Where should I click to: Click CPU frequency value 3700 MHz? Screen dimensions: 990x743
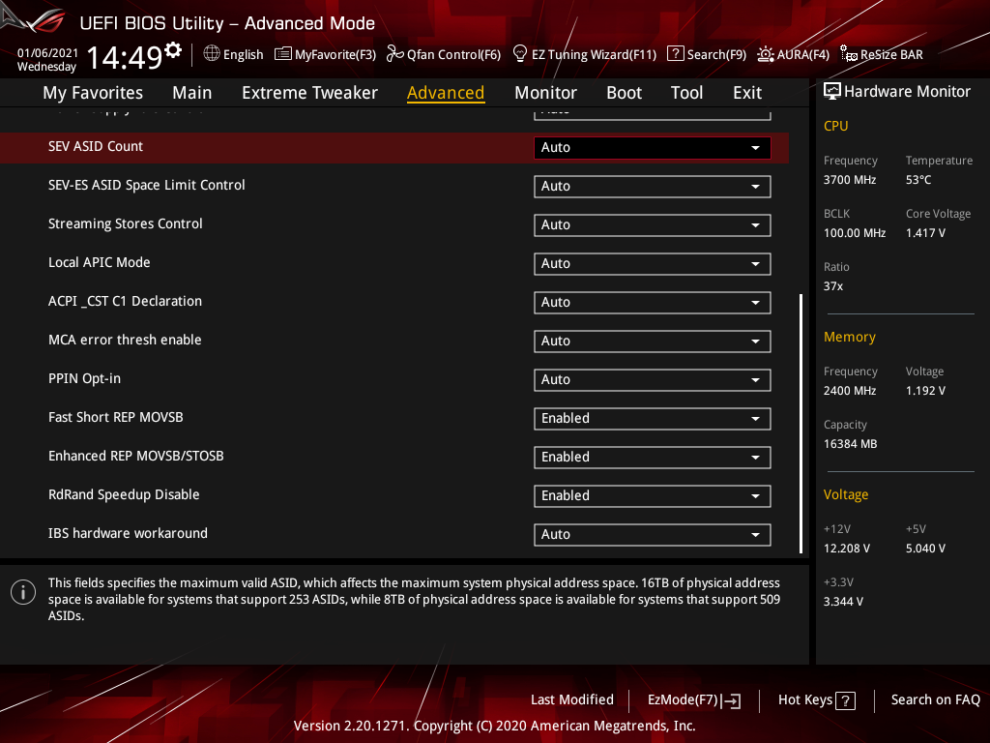pyautogui.click(x=849, y=180)
